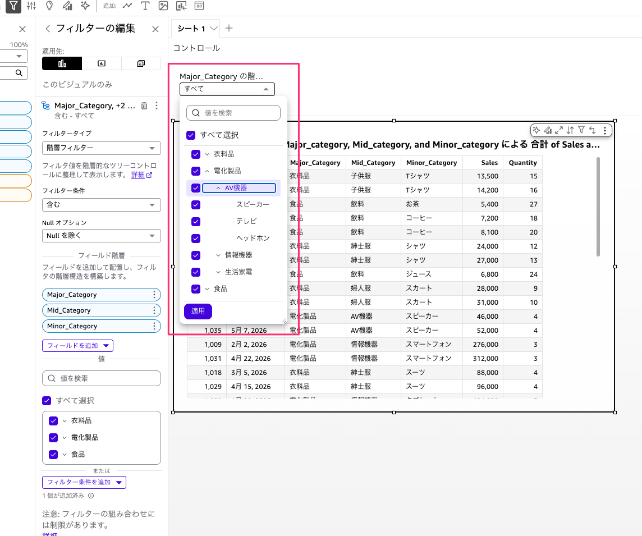Apply filter to some visuals option
This screenshot has height=536, width=642.
tap(102, 63)
